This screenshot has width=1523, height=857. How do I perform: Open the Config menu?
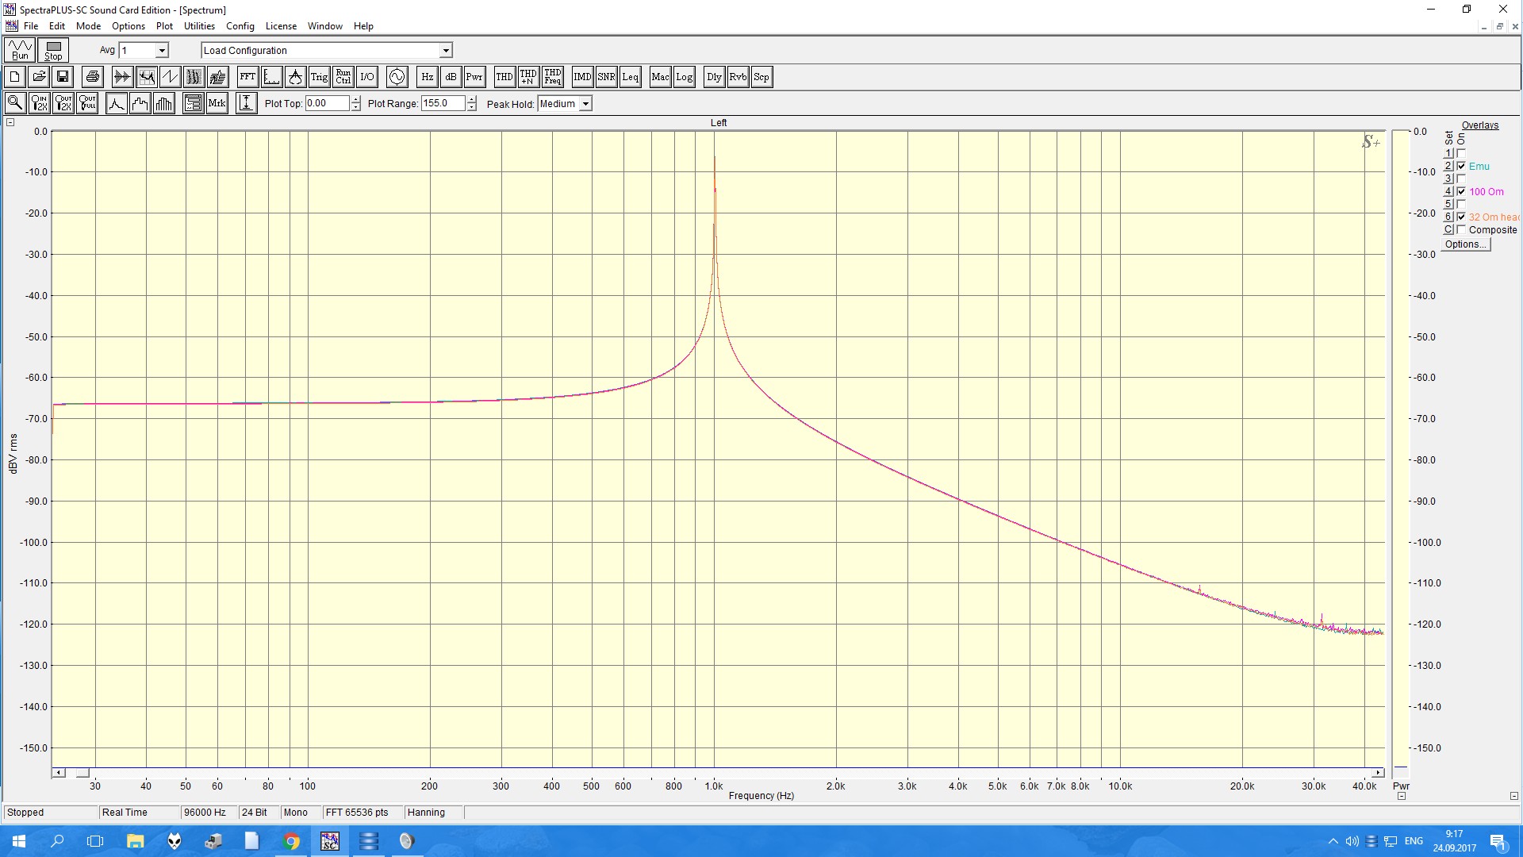pos(240,26)
